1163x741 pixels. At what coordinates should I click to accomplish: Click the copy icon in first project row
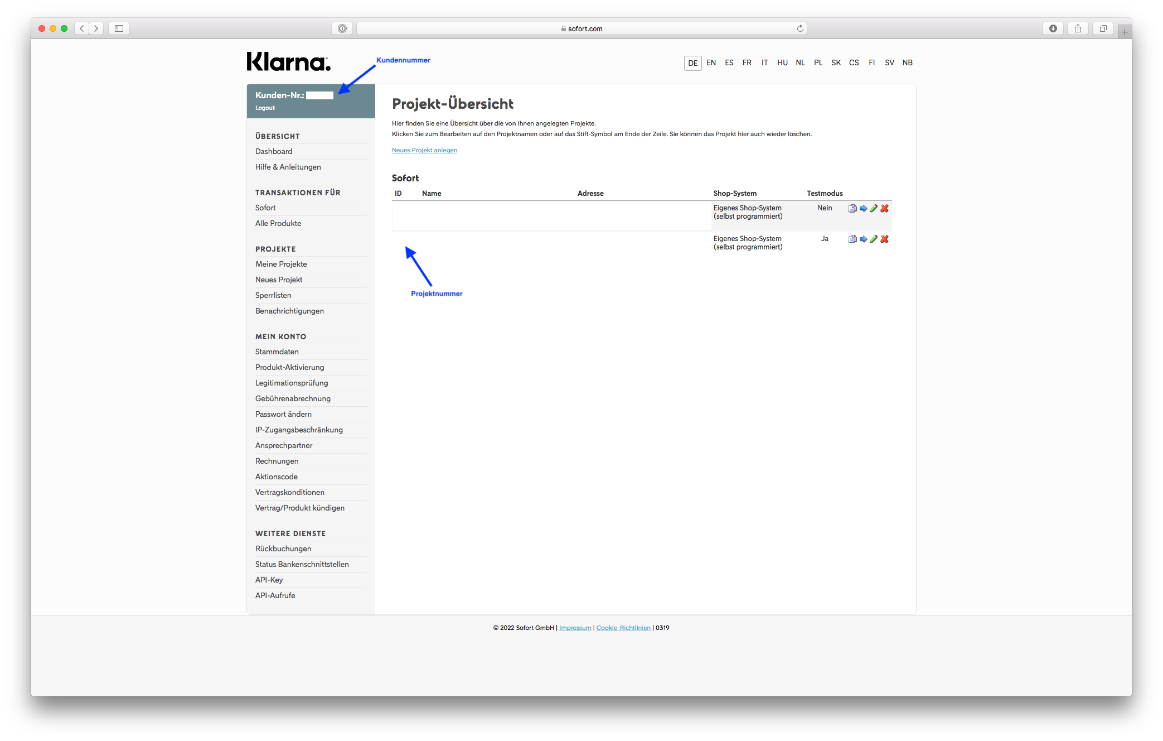click(852, 209)
